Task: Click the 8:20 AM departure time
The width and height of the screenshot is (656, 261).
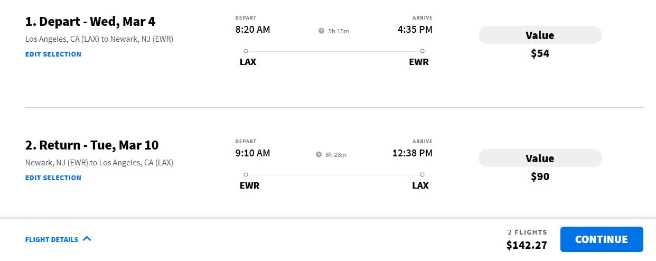Action: (x=252, y=30)
